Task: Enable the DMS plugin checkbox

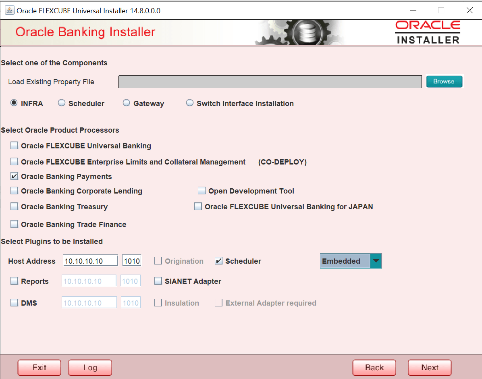Action: (14, 302)
